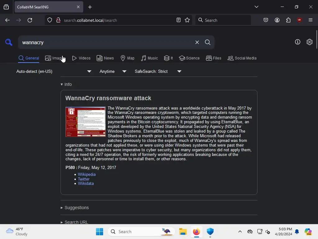Switch to the Social Media tab
The image size is (318, 239).
[x=242, y=58]
